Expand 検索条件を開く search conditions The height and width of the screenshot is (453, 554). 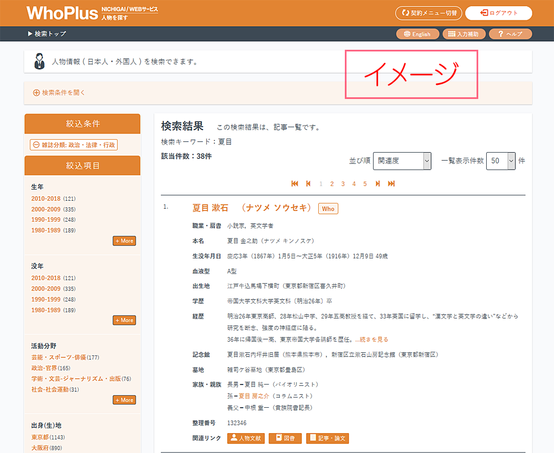tap(59, 93)
